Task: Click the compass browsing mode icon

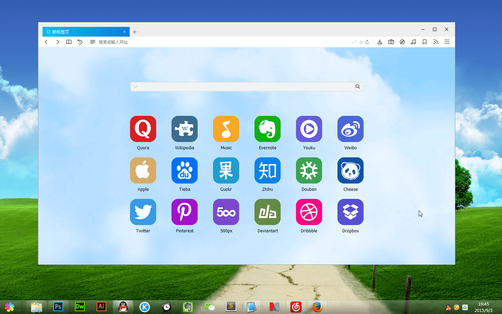Action: click(402, 42)
